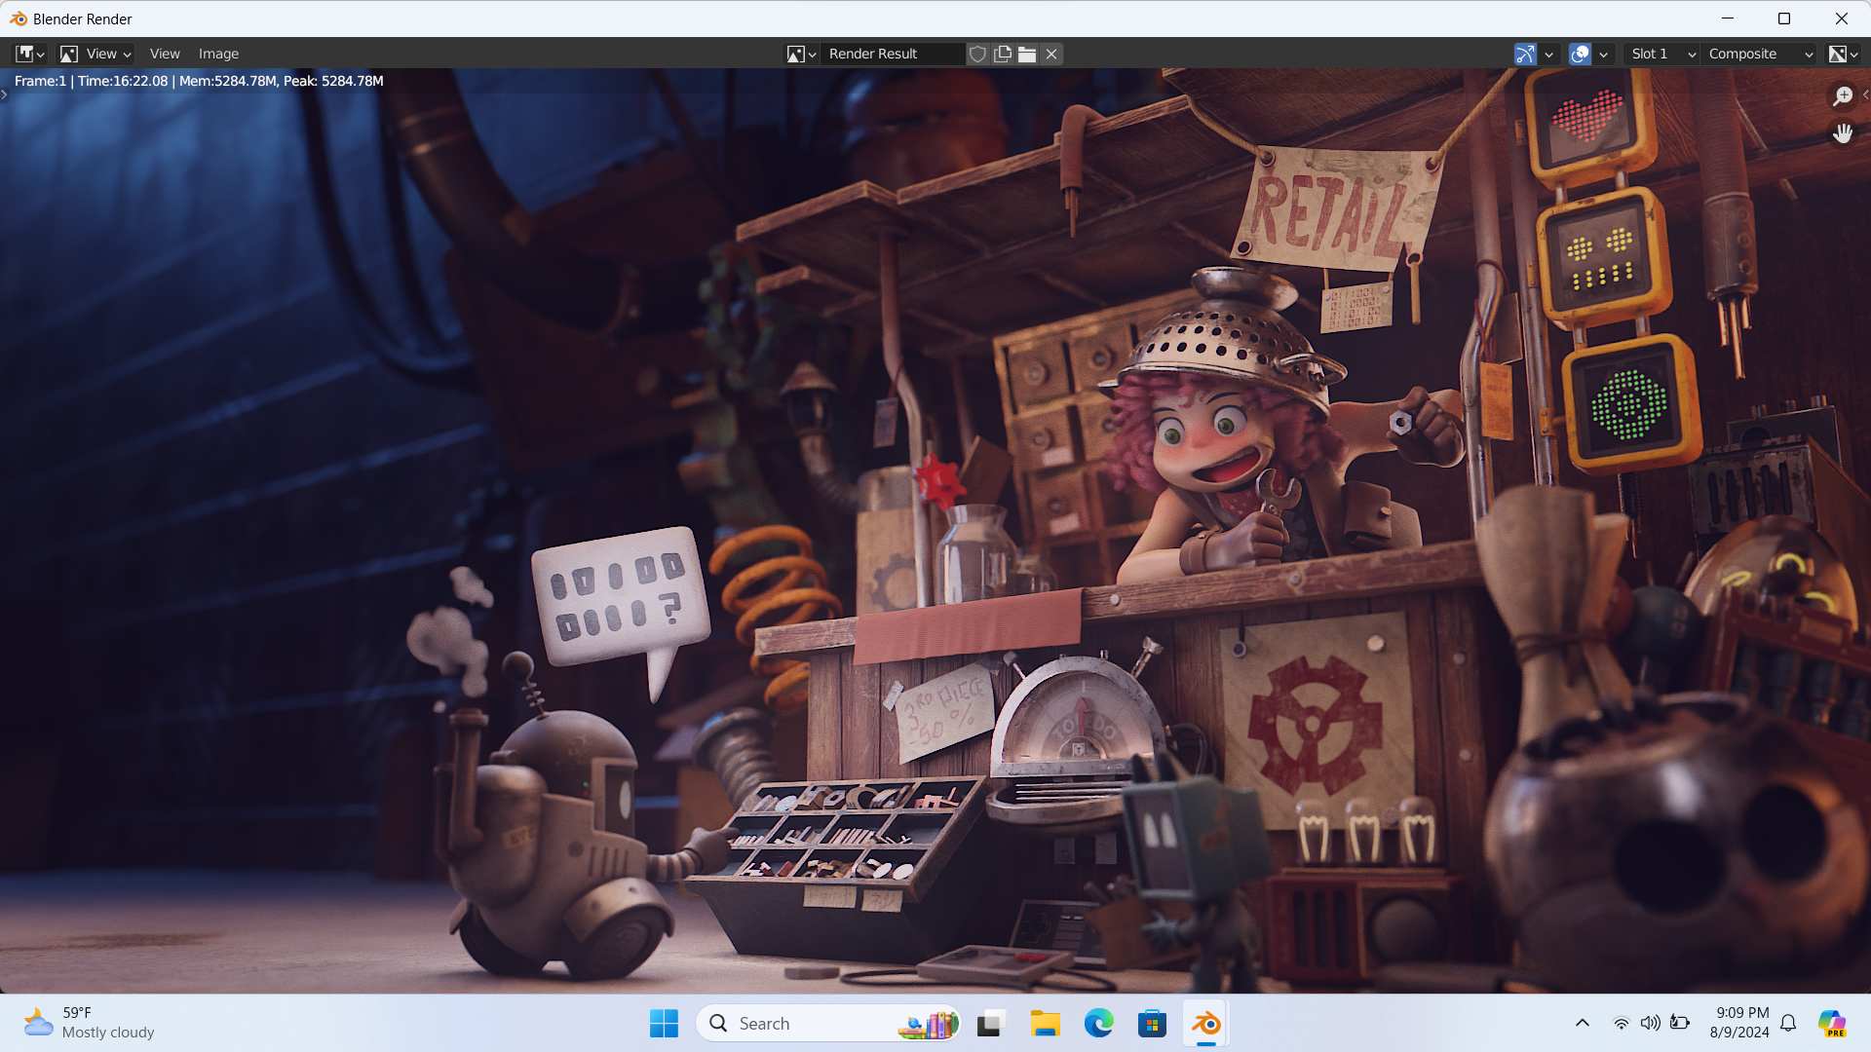This screenshot has width=1871, height=1052.
Task: Open the notifications bell icon
Action: click(1788, 1023)
